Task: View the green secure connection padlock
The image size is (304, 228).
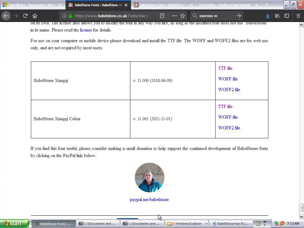Action: (x=70, y=16)
